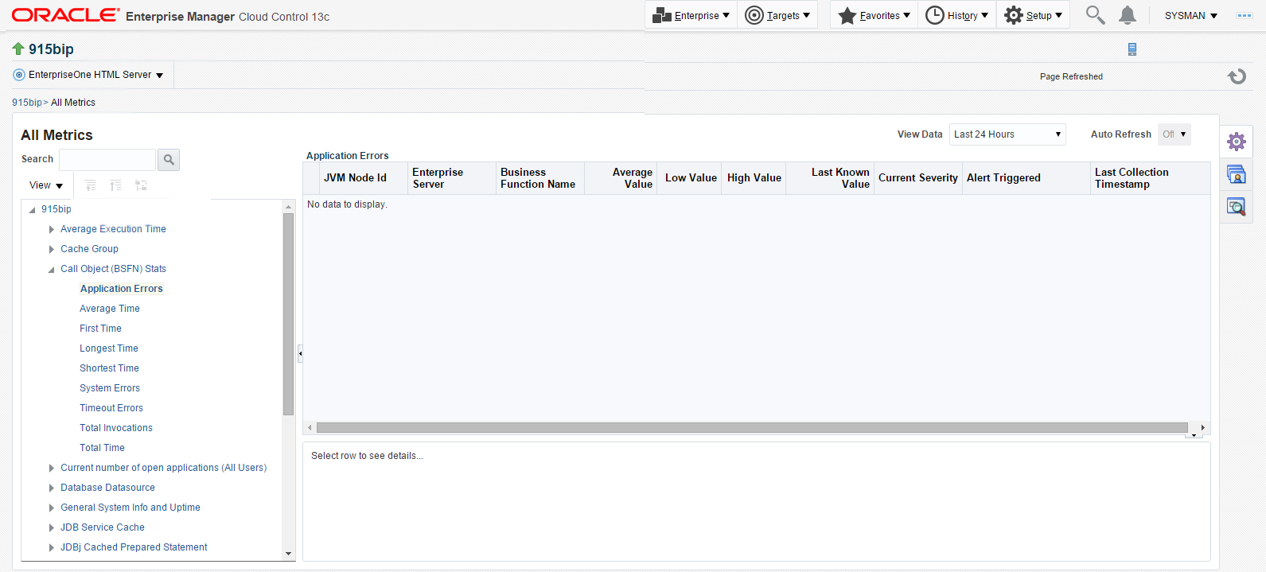Open the Enterprise menu
Screen dimensions: 1266x572
pyautogui.click(x=691, y=15)
